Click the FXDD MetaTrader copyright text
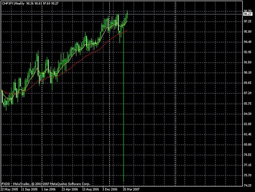The height and width of the screenshot is (192, 255). 46,184
